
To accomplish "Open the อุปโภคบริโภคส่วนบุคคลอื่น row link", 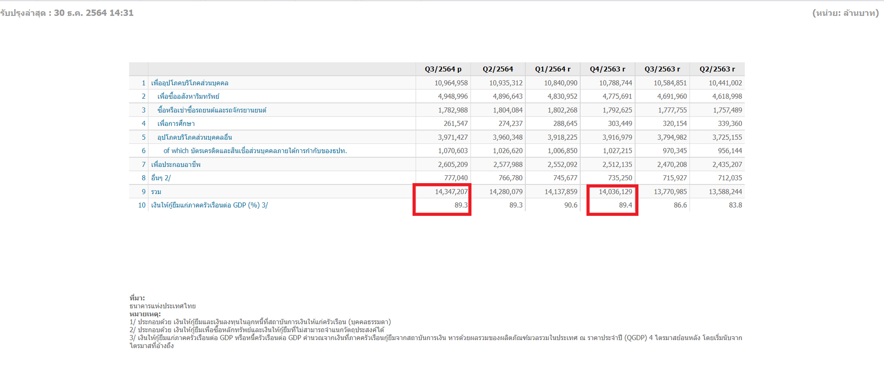I will click(194, 137).
